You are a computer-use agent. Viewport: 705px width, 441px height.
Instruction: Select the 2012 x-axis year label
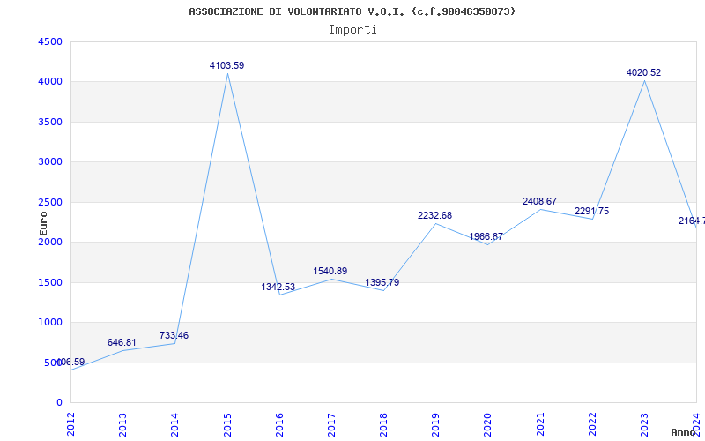pyautogui.click(x=70, y=425)
